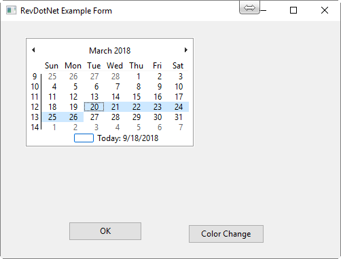Click the Color Change button
This screenshot has width=341, height=259.
pos(226,234)
